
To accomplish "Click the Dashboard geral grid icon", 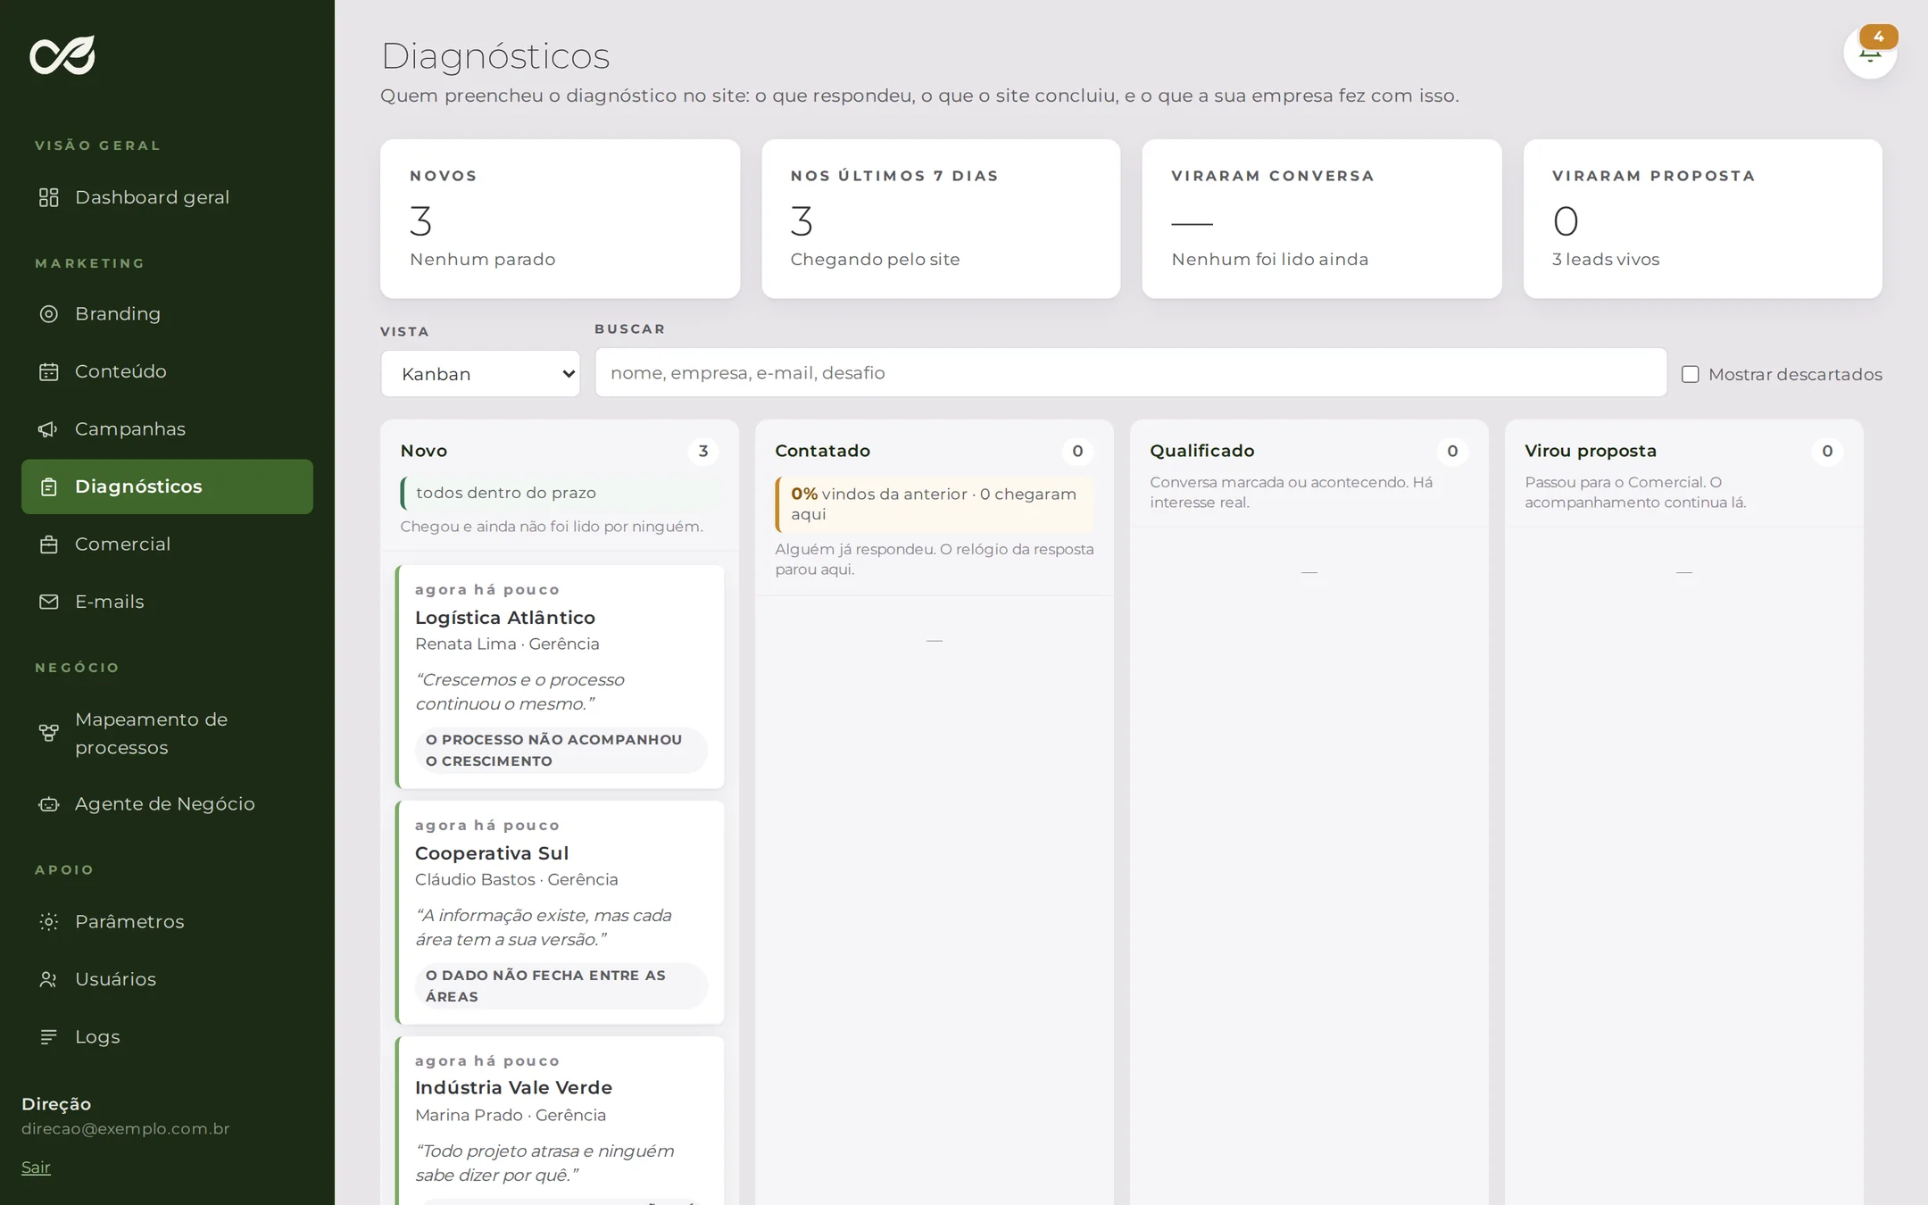I will [x=49, y=197].
